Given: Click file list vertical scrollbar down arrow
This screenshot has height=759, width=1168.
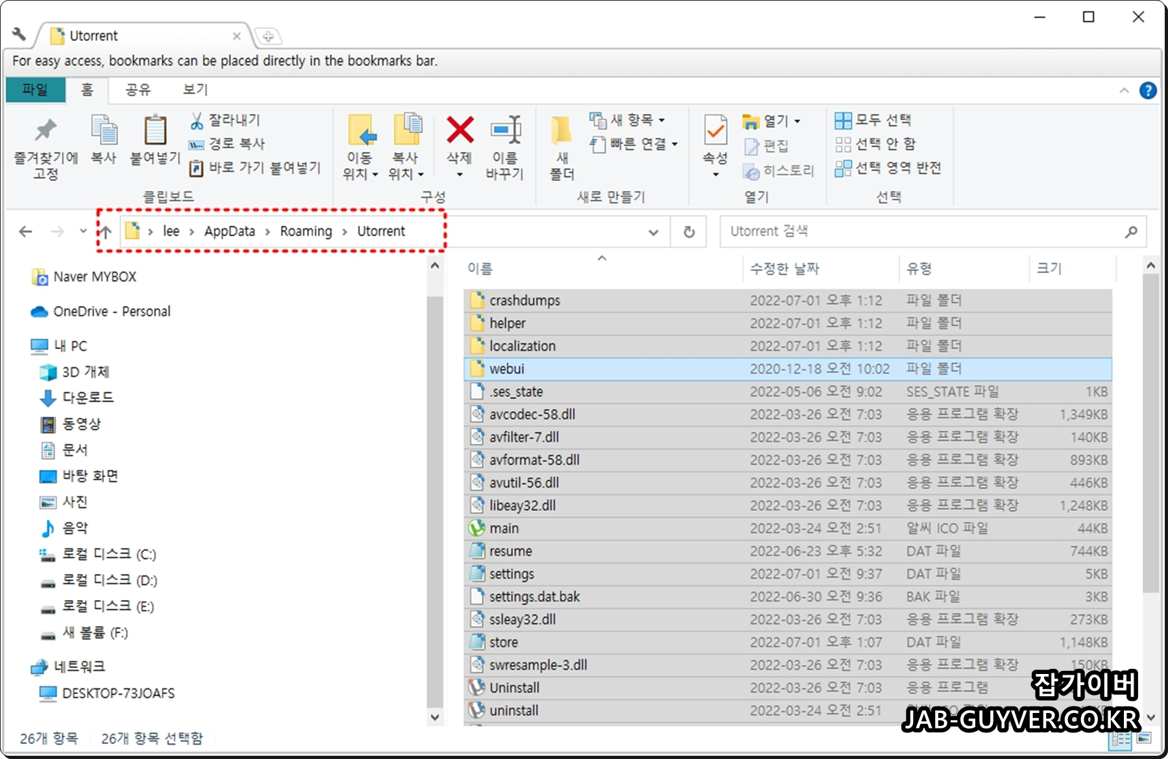Looking at the screenshot, I should (x=1151, y=717).
